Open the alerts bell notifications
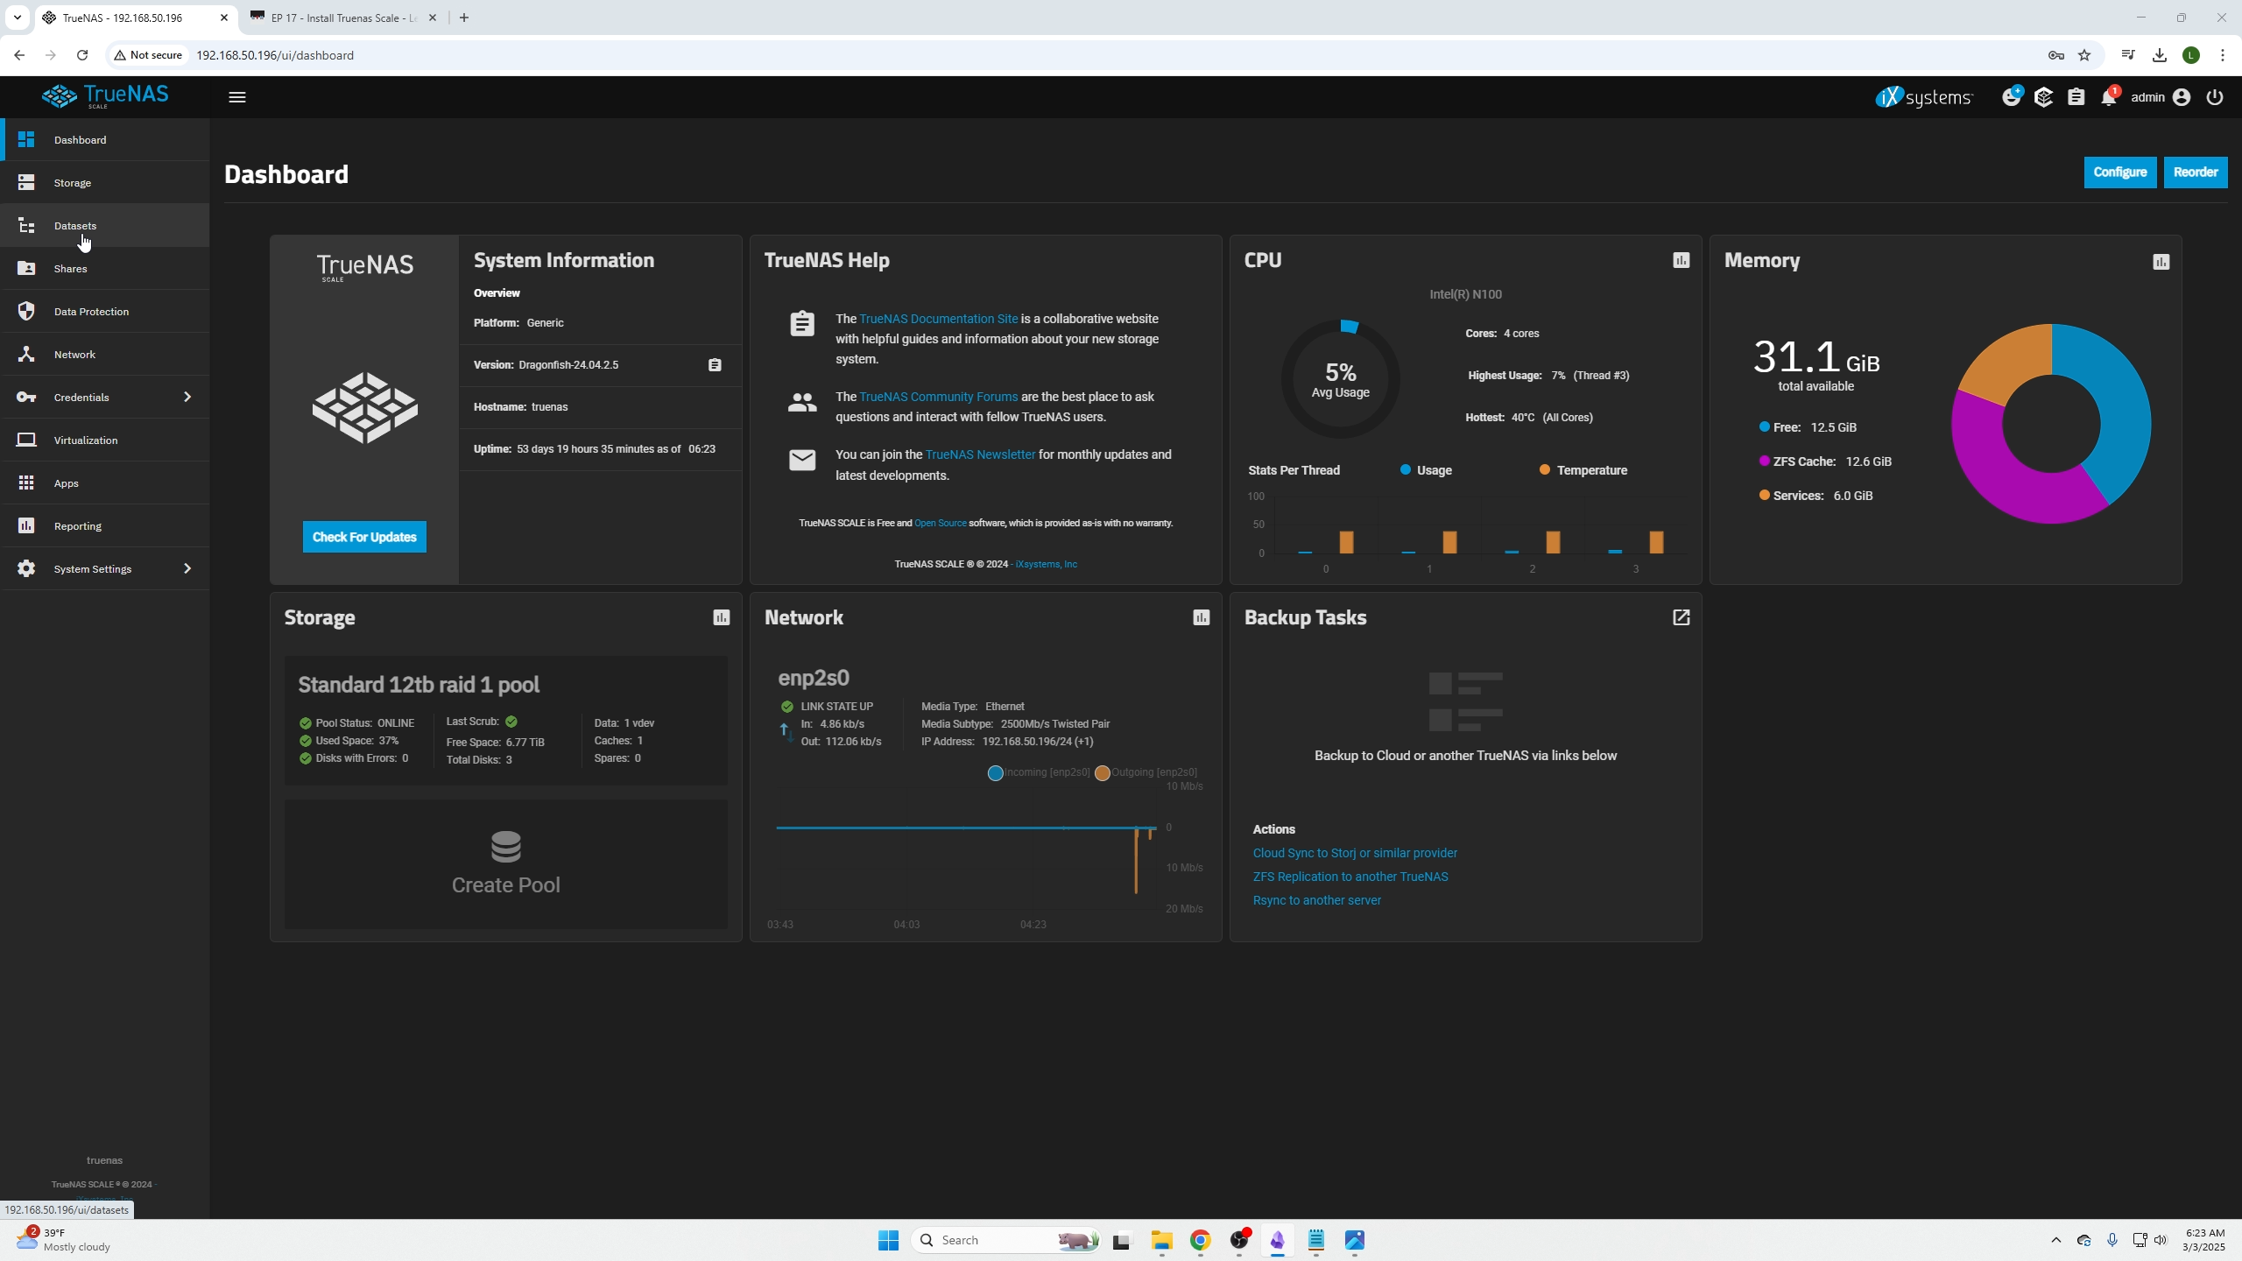The image size is (2242, 1261). (x=2109, y=97)
